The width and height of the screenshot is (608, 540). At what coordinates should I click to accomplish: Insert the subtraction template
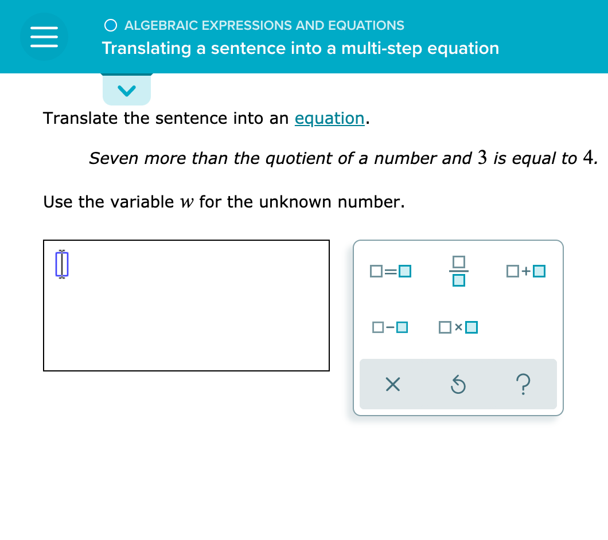[x=391, y=327]
